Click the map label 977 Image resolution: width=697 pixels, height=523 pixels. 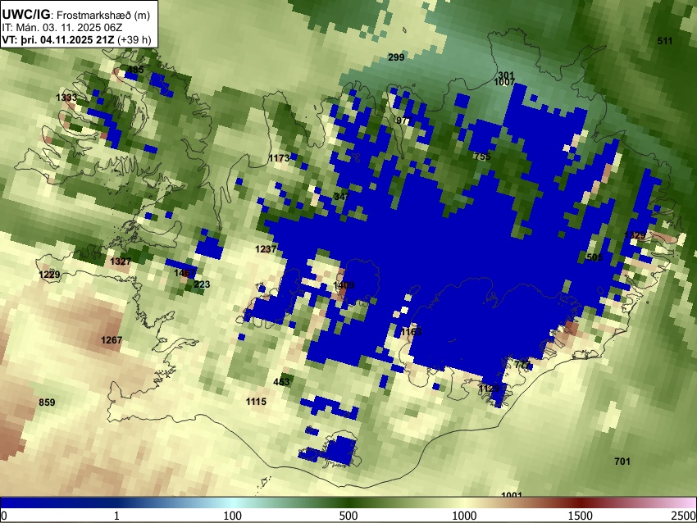(403, 121)
